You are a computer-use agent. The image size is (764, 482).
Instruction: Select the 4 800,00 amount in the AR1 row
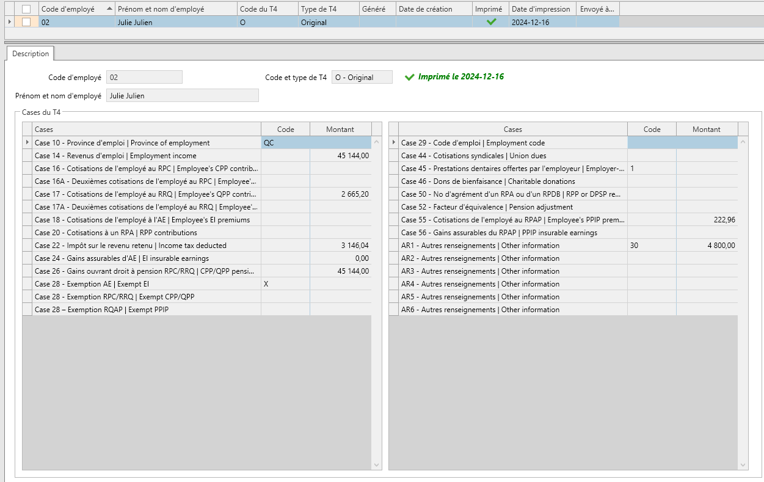pos(707,246)
